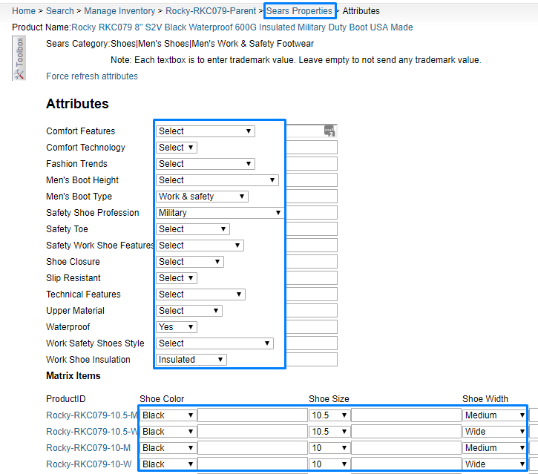Choose a Men's Boot Height value
This screenshot has height=474, width=538.
tap(217, 180)
